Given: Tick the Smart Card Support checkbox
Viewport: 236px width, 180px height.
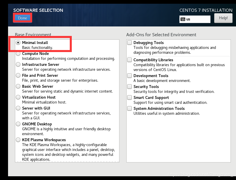Looking at the screenshot, I should 129,97.
